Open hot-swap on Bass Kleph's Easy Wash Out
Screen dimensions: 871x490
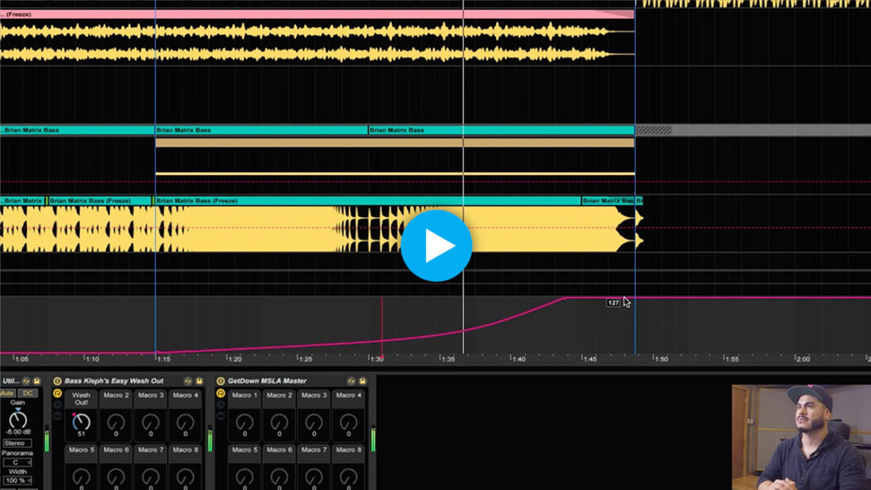[x=188, y=381]
